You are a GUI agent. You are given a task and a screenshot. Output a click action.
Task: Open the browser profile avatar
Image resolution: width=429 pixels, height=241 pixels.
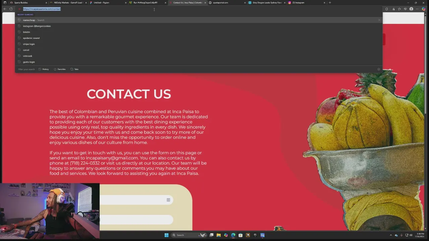[x=411, y=9]
